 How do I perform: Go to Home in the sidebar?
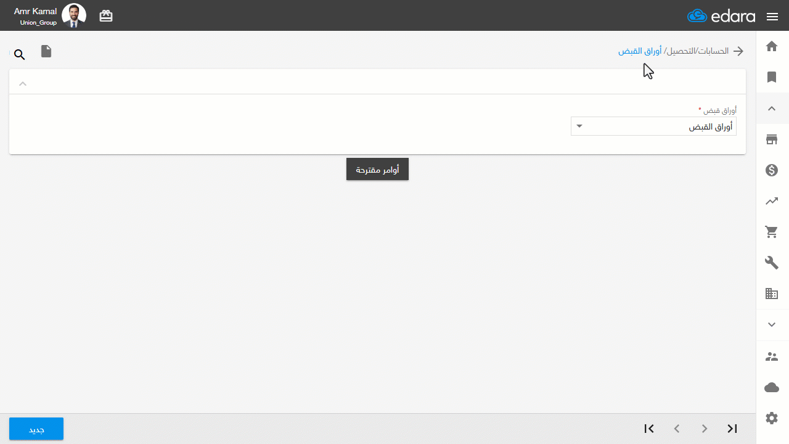pos(772,46)
